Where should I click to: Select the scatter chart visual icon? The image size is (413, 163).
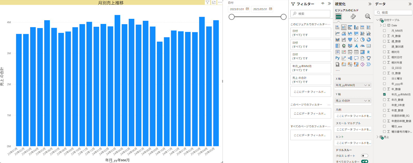pos(356,40)
